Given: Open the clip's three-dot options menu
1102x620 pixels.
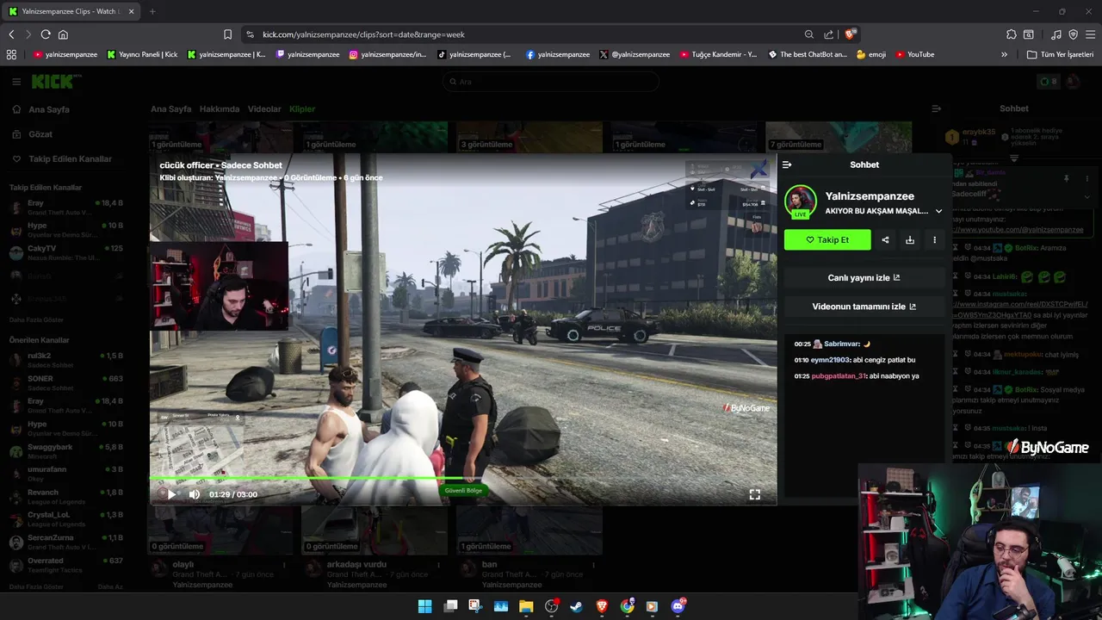Looking at the screenshot, I should click(934, 240).
